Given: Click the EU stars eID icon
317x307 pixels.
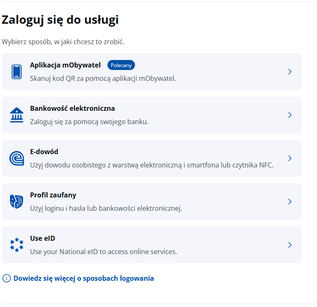Looking at the screenshot, I should pos(17,245).
